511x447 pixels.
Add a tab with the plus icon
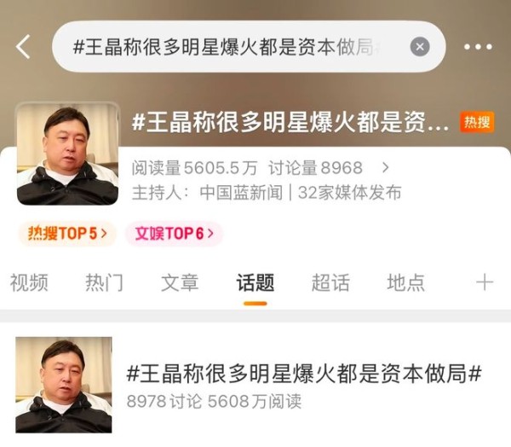point(485,282)
